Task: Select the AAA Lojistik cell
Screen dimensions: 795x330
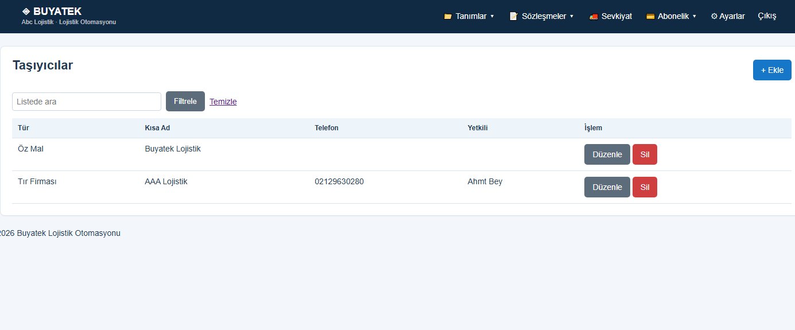Action: [166, 181]
